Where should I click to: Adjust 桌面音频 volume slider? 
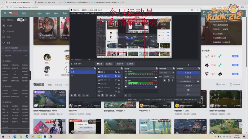(x=142, y=87)
